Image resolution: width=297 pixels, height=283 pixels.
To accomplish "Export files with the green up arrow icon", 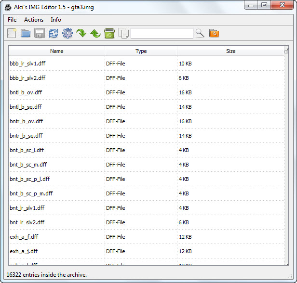I will pyautogui.click(x=95, y=34).
